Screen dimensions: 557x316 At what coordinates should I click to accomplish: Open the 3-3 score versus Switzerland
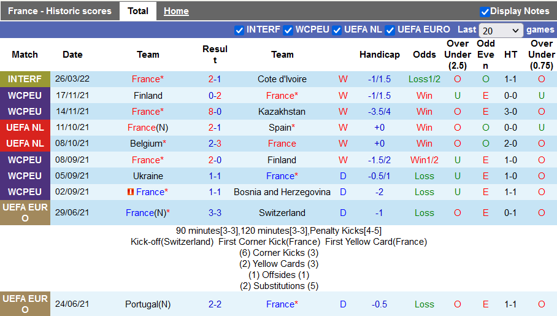click(x=215, y=213)
